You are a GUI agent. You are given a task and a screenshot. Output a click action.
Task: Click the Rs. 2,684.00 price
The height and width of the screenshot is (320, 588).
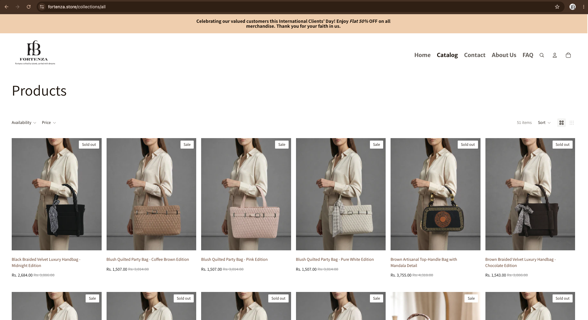[22, 275]
